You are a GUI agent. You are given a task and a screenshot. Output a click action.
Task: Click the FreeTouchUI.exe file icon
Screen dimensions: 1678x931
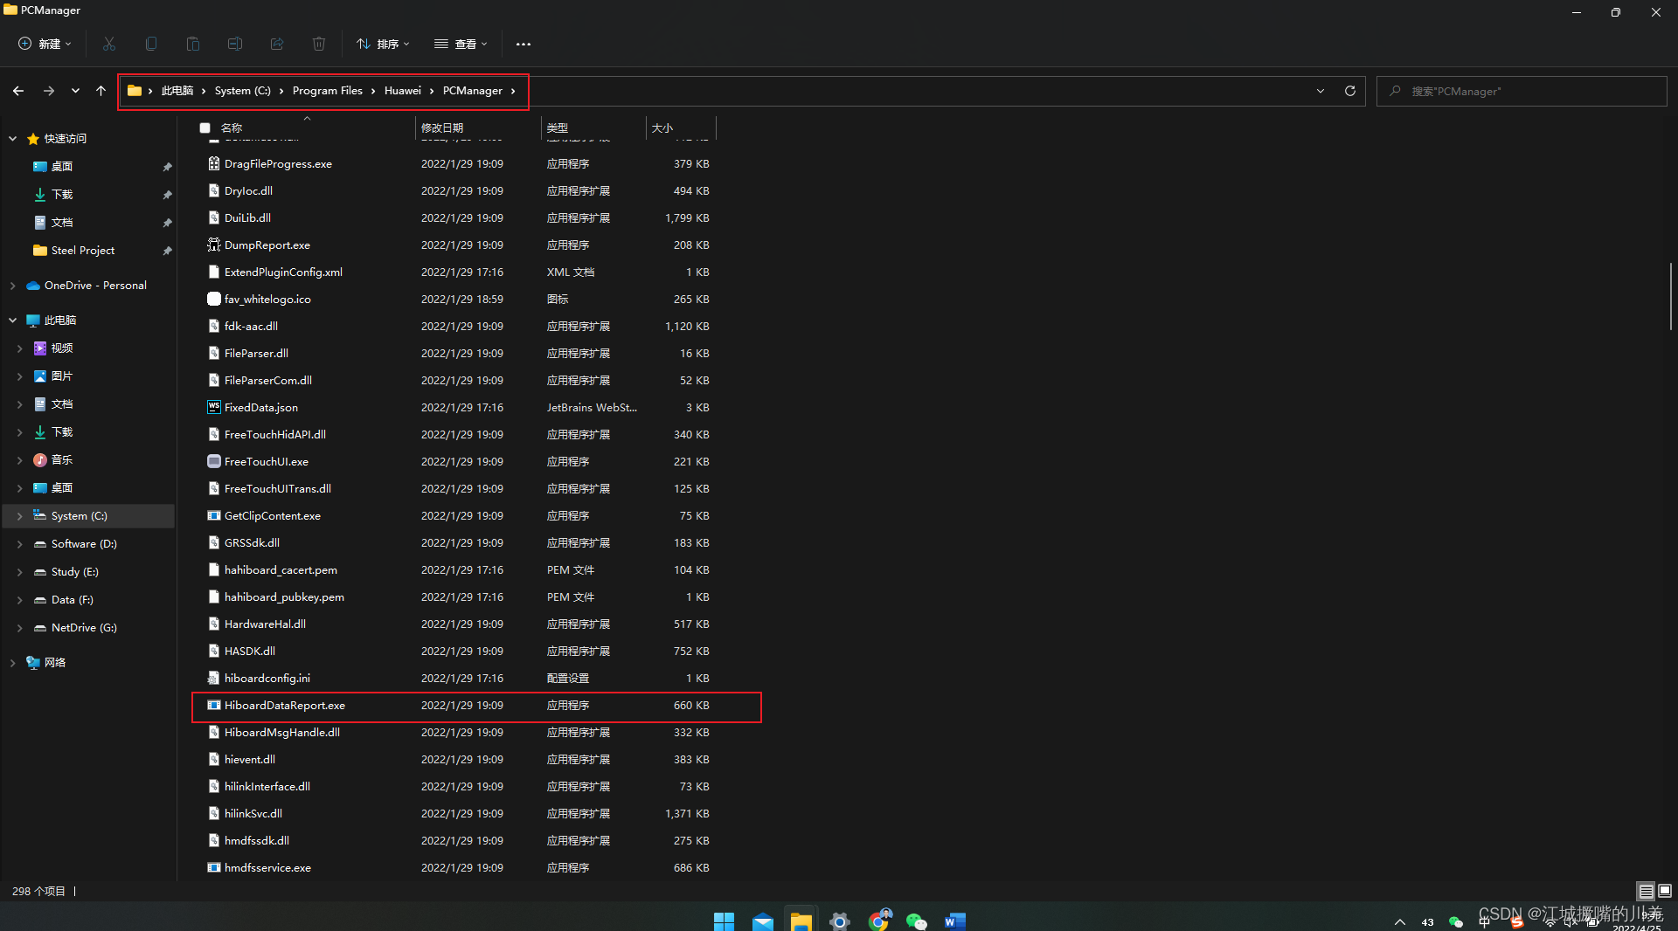[213, 461]
